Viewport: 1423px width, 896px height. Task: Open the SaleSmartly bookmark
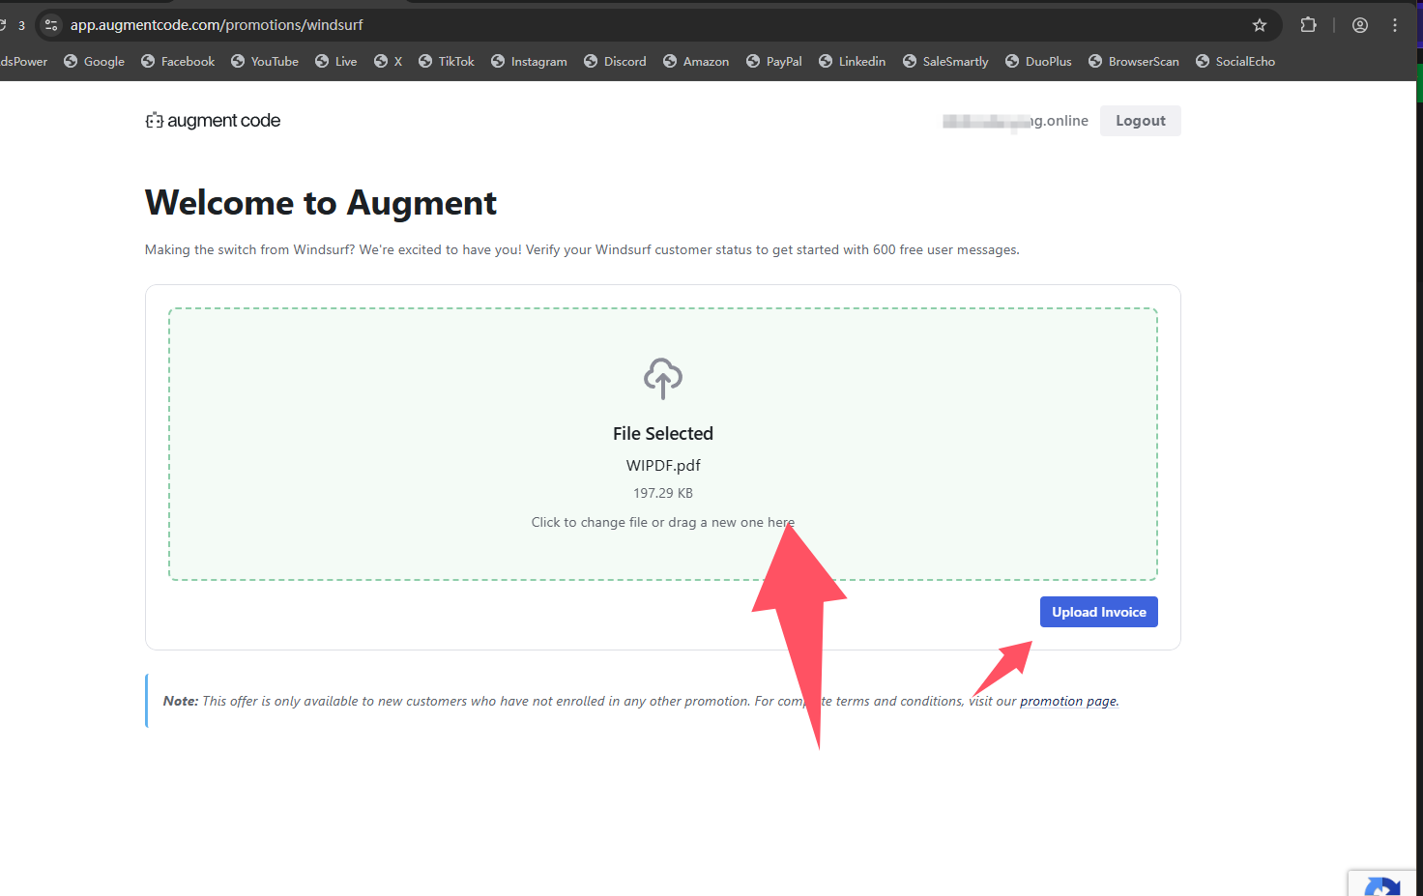pyautogui.click(x=945, y=61)
